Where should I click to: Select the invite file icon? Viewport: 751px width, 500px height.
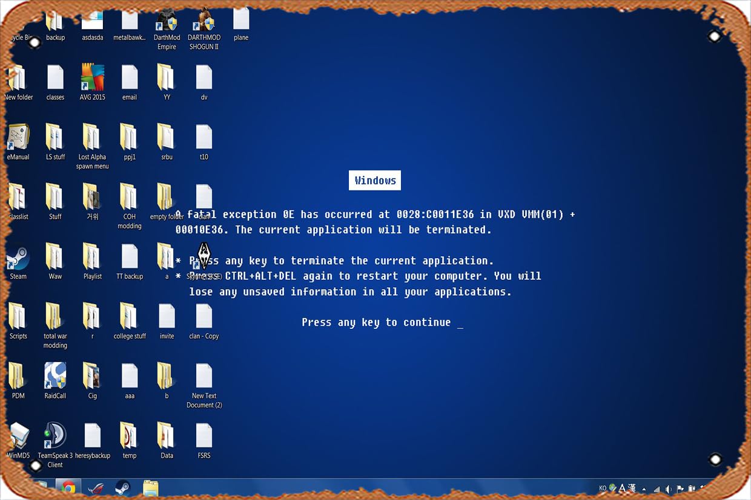tap(167, 322)
